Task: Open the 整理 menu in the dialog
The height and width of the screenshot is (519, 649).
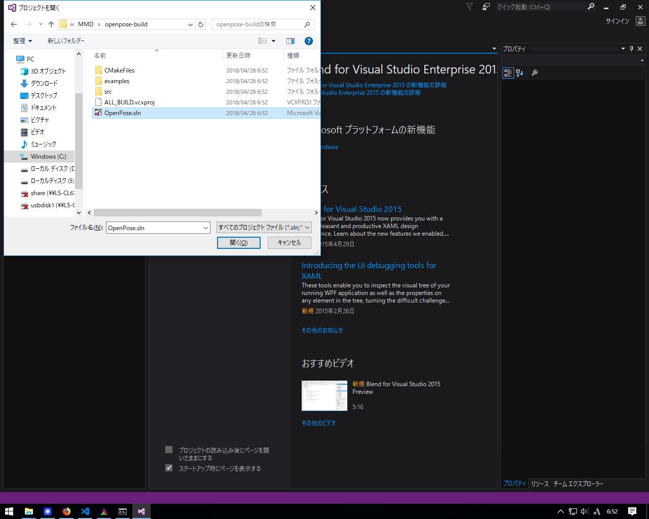Action: tap(22, 41)
